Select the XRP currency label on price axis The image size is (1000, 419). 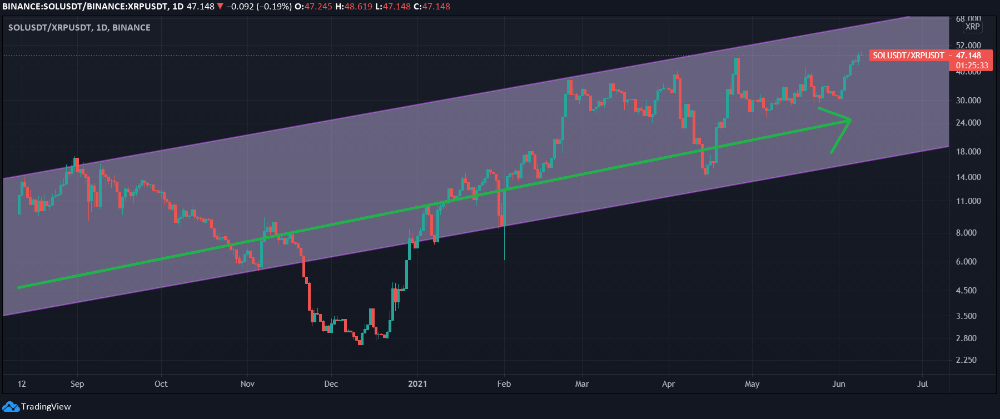pos(973,27)
